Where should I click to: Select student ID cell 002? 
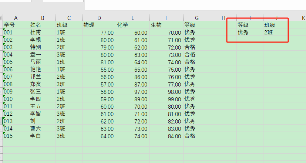pyautogui.click(x=16, y=40)
